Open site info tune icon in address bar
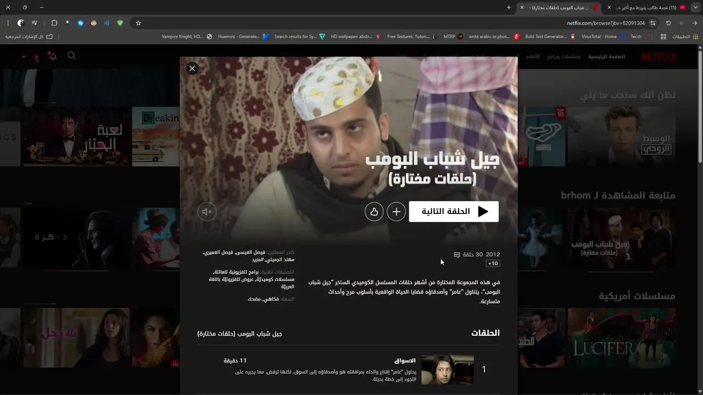Image resolution: width=703 pixels, height=395 pixels. (652, 23)
